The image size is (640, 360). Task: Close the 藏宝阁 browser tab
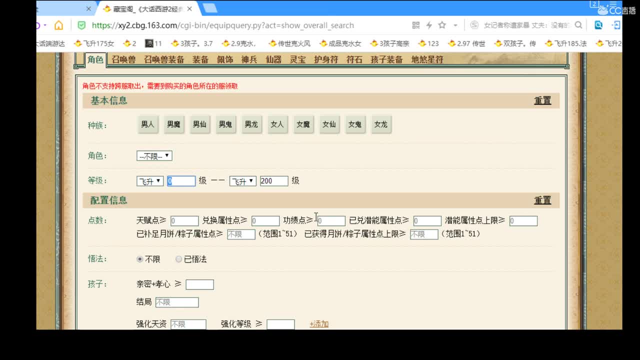189,8
